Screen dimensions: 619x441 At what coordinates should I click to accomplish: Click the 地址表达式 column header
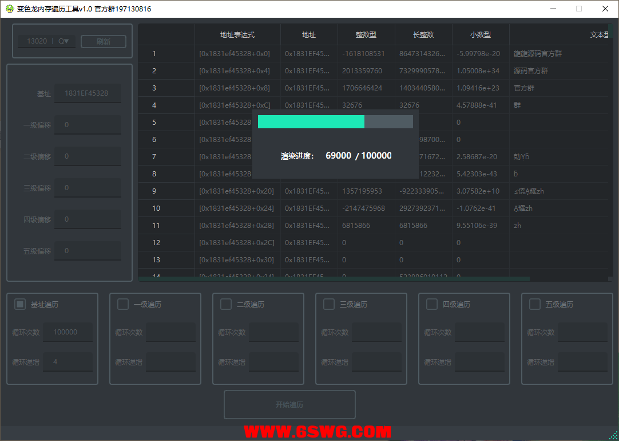[237, 35]
